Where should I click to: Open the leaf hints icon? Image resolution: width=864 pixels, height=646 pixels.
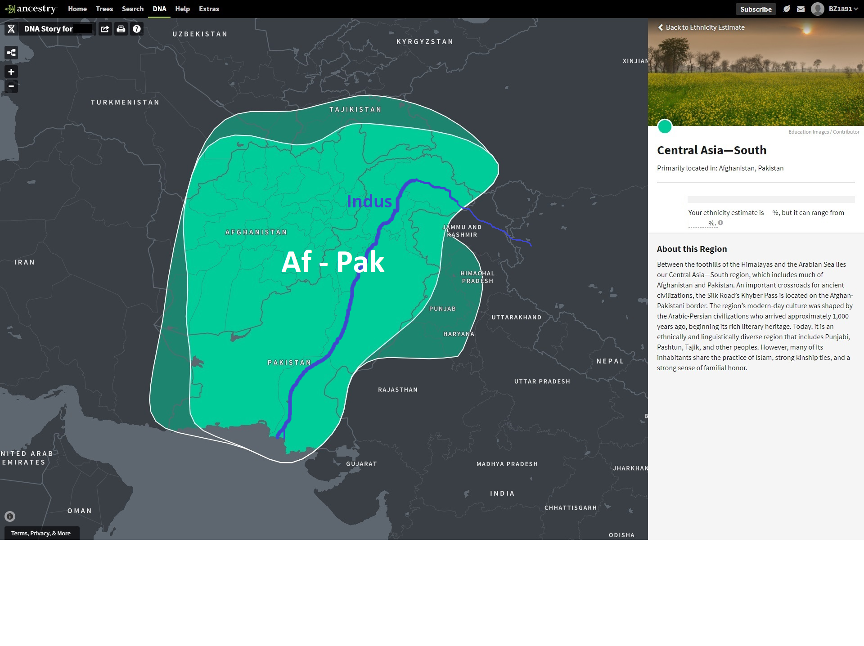point(786,9)
